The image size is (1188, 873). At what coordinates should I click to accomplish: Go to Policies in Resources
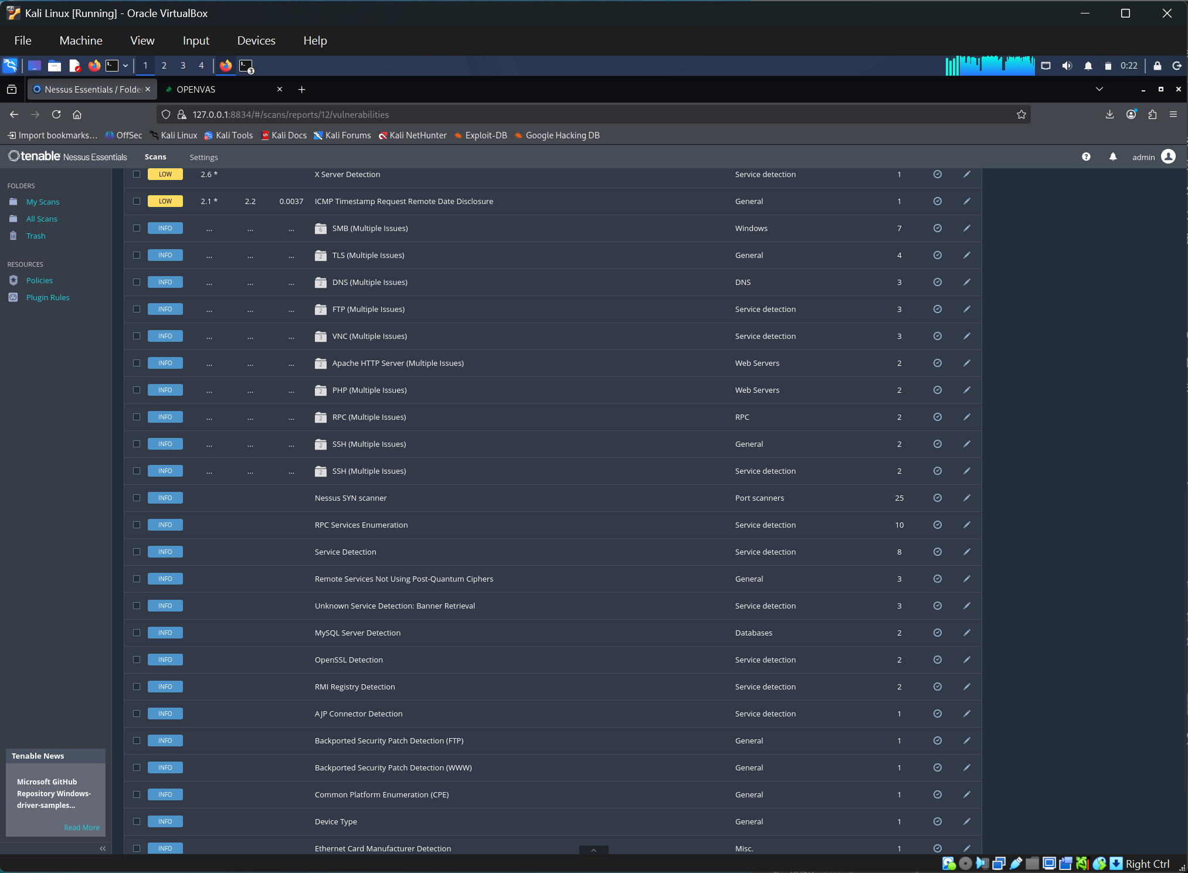click(39, 280)
